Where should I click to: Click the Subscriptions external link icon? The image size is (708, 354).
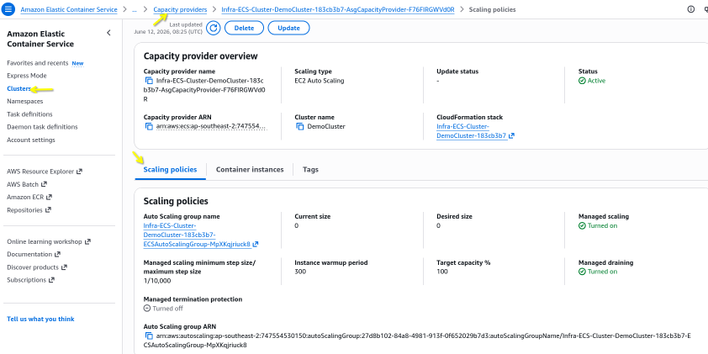51,280
